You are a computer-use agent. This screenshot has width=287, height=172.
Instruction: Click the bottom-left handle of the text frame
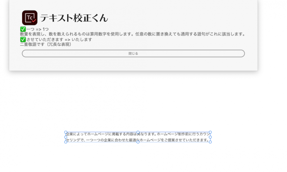(66, 142)
